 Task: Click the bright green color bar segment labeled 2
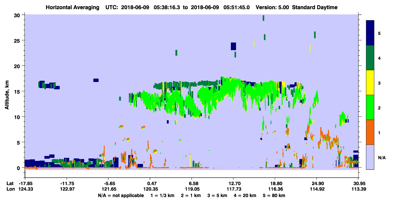pyautogui.click(x=370, y=107)
